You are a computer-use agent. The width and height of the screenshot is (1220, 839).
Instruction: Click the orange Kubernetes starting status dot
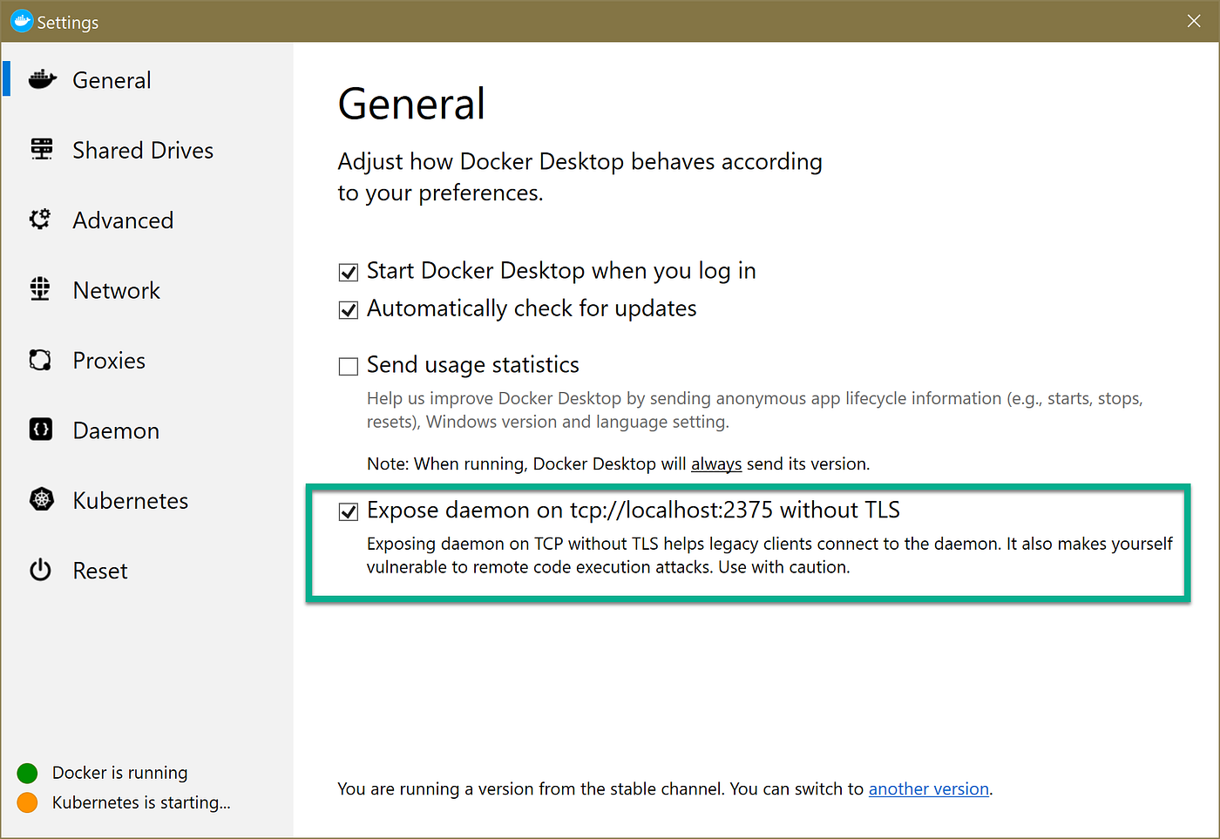coord(27,802)
